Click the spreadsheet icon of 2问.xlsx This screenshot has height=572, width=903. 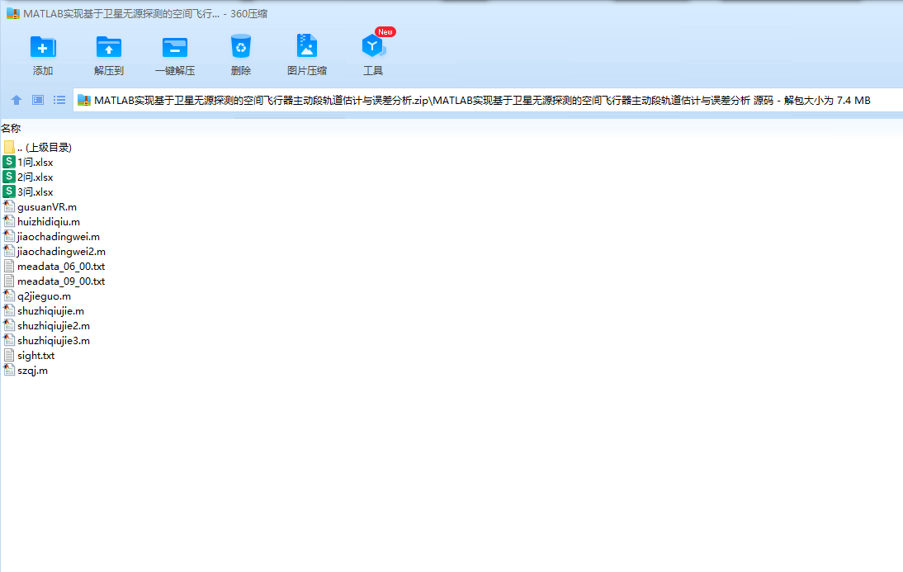(x=8, y=177)
